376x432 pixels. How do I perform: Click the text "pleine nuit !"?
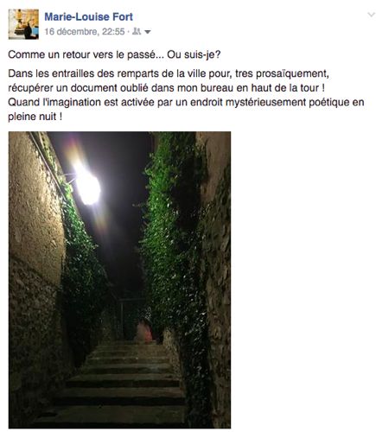35,117
